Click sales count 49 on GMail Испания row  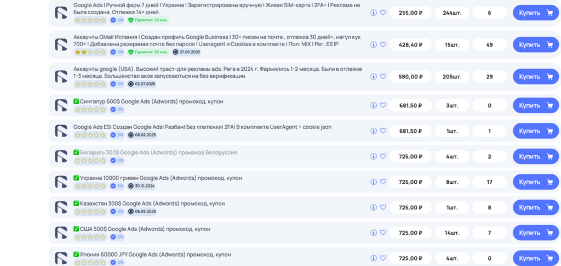[x=489, y=45]
